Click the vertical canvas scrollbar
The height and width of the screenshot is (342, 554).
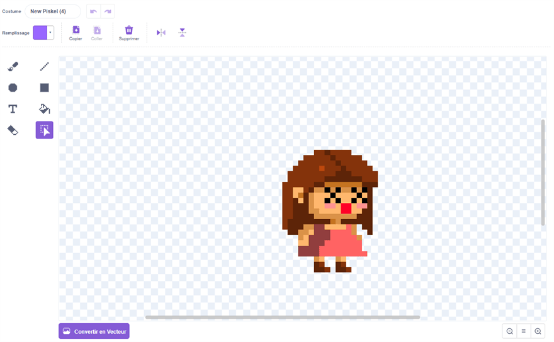click(x=543, y=173)
